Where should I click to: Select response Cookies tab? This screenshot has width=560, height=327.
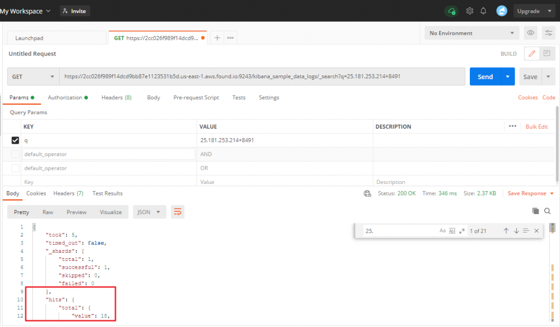pos(36,193)
